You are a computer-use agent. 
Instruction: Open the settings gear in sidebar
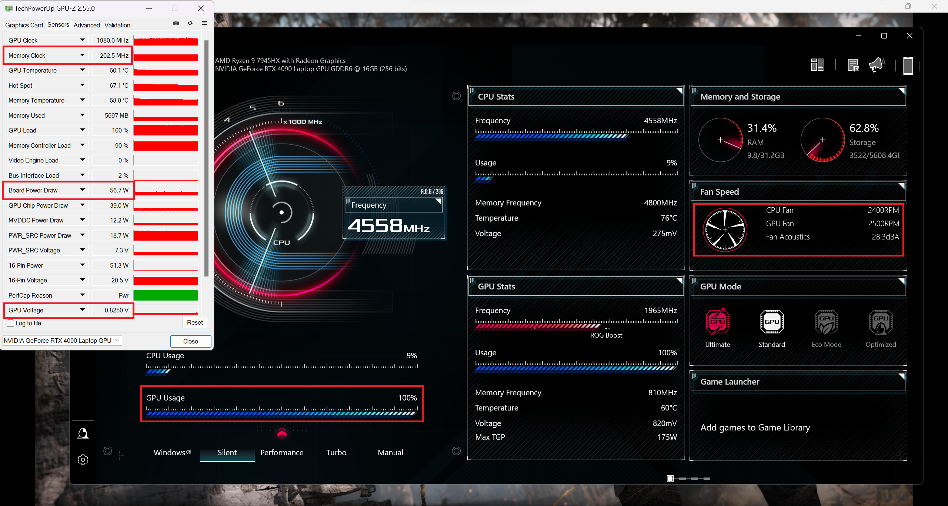(83, 460)
